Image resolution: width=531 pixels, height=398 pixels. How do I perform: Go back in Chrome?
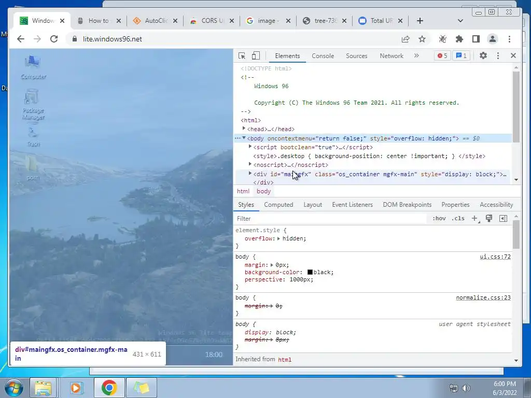(x=21, y=39)
